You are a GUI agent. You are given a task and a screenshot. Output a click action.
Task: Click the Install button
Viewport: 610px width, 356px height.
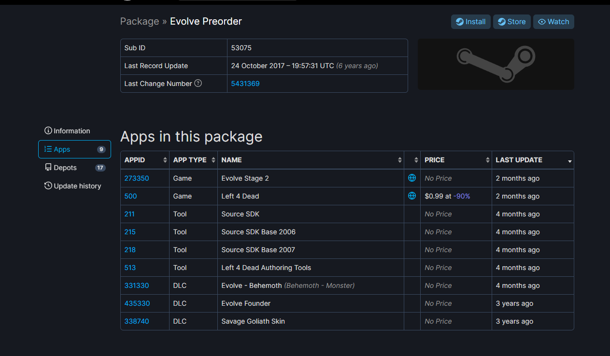(471, 22)
